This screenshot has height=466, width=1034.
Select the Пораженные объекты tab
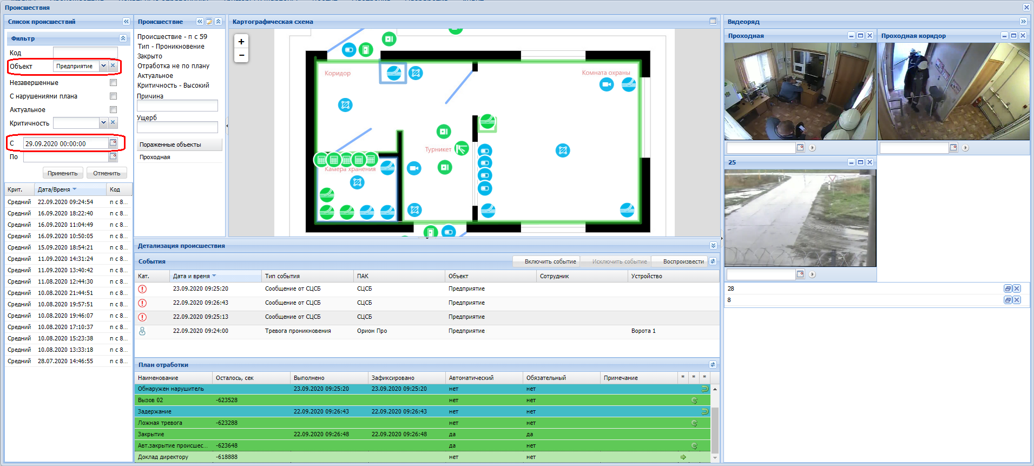(179, 145)
